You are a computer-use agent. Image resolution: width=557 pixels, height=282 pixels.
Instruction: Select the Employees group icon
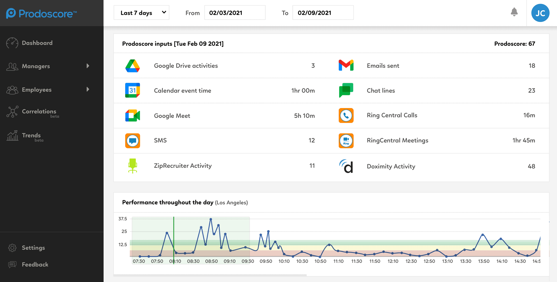(12, 90)
